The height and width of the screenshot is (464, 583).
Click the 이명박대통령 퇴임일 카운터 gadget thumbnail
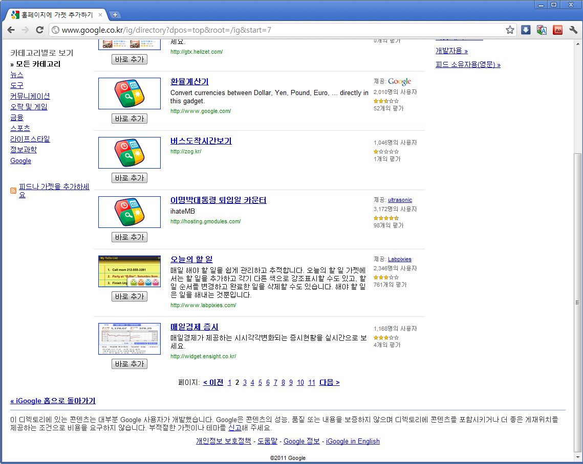click(129, 212)
